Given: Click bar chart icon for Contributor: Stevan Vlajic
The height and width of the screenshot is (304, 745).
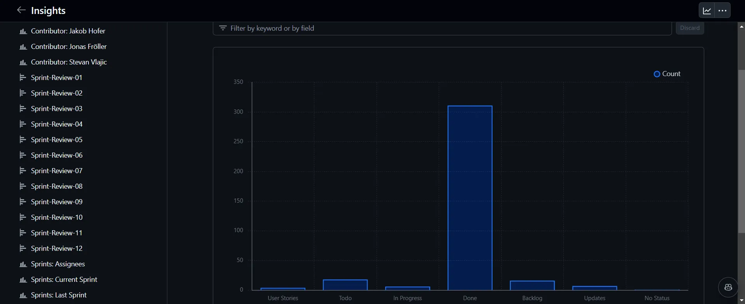Looking at the screenshot, I should (x=23, y=62).
